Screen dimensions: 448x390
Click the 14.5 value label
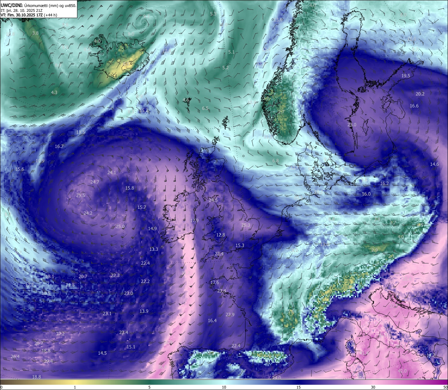[x=102, y=353]
